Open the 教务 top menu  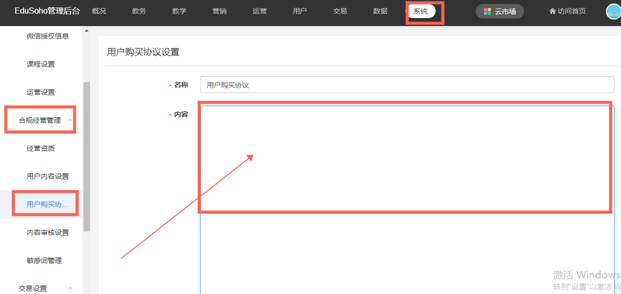(139, 11)
